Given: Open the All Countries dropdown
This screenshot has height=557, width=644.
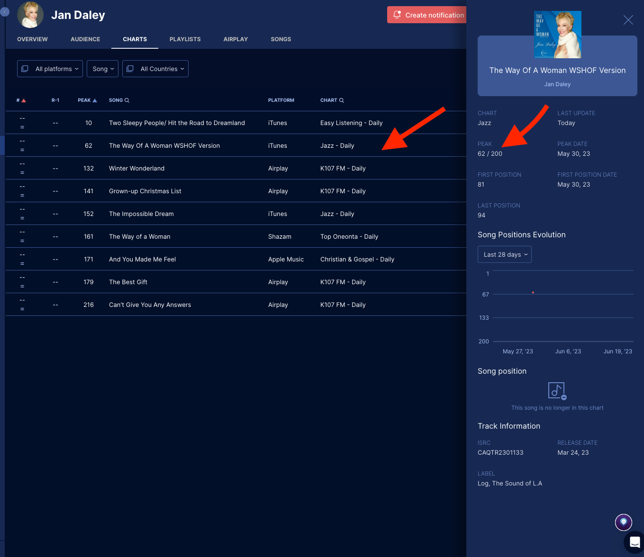Looking at the screenshot, I should [x=155, y=69].
